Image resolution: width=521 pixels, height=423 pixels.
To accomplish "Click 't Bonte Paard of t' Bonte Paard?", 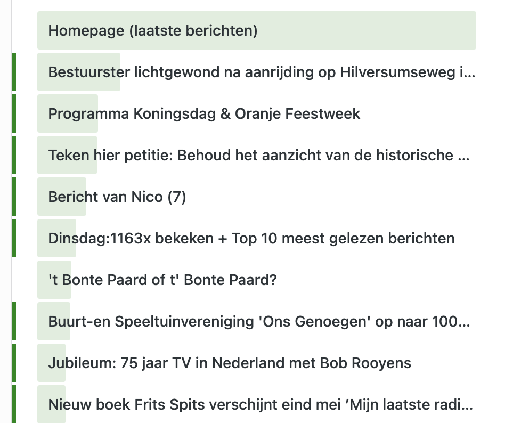I will (162, 280).
